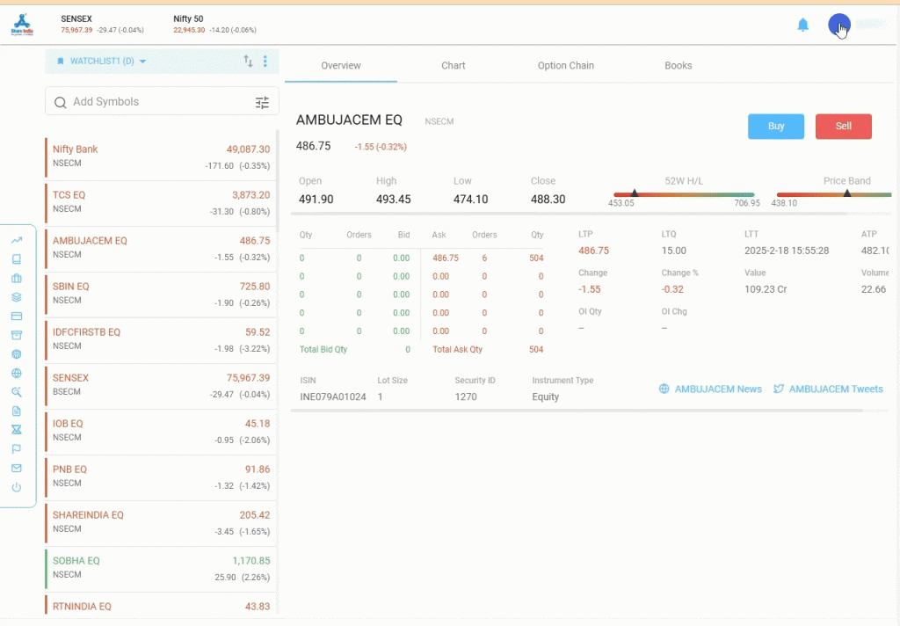The image size is (900, 626).
Task: Click the ISIN value INE079A01024
Action: (333, 397)
